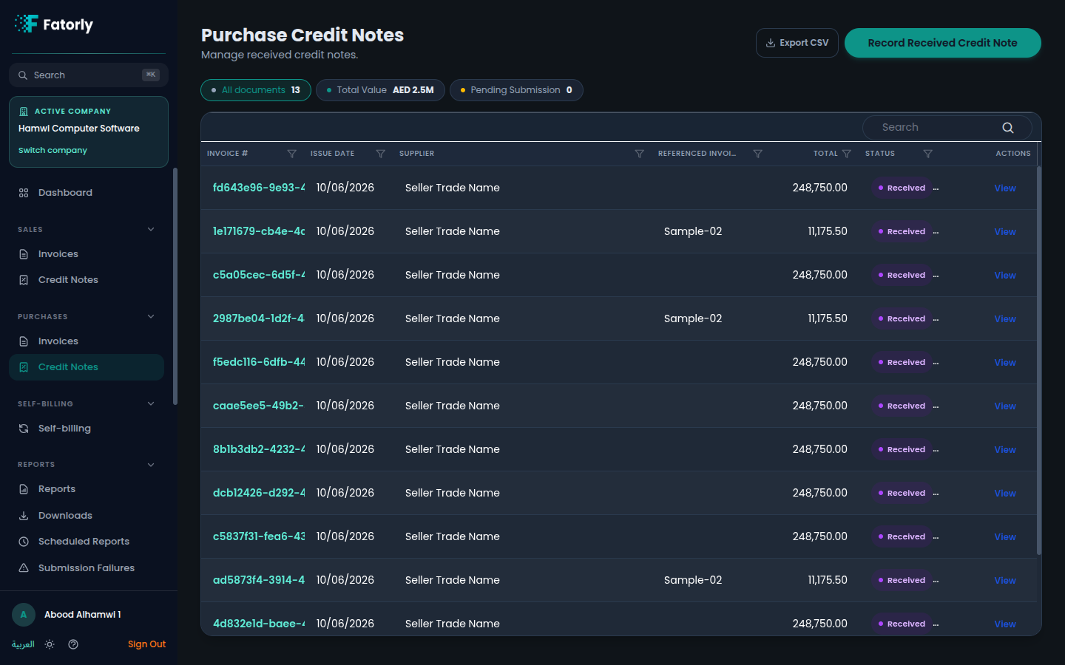The height and width of the screenshot is (665, 1065).
Task: Select the All documents filter chip
Action: (256, 90)
